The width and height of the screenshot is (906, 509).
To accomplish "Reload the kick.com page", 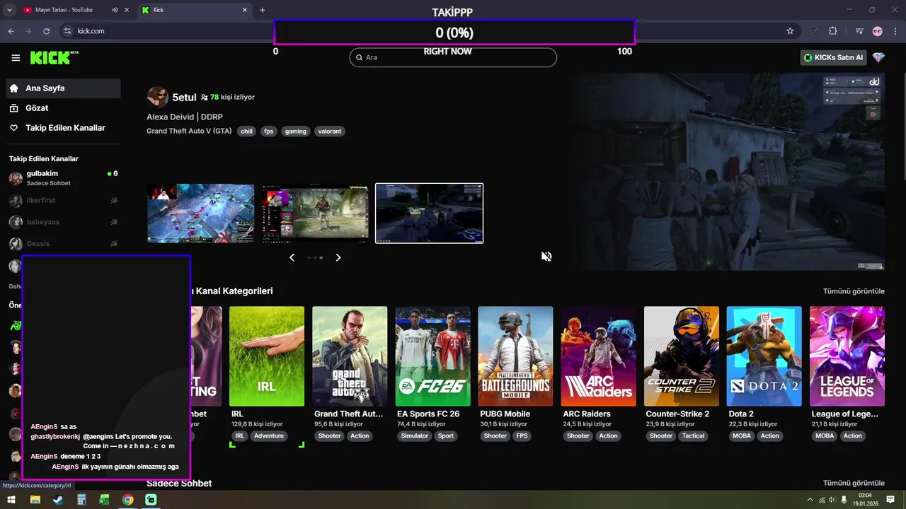I will [x=46, y=31].
